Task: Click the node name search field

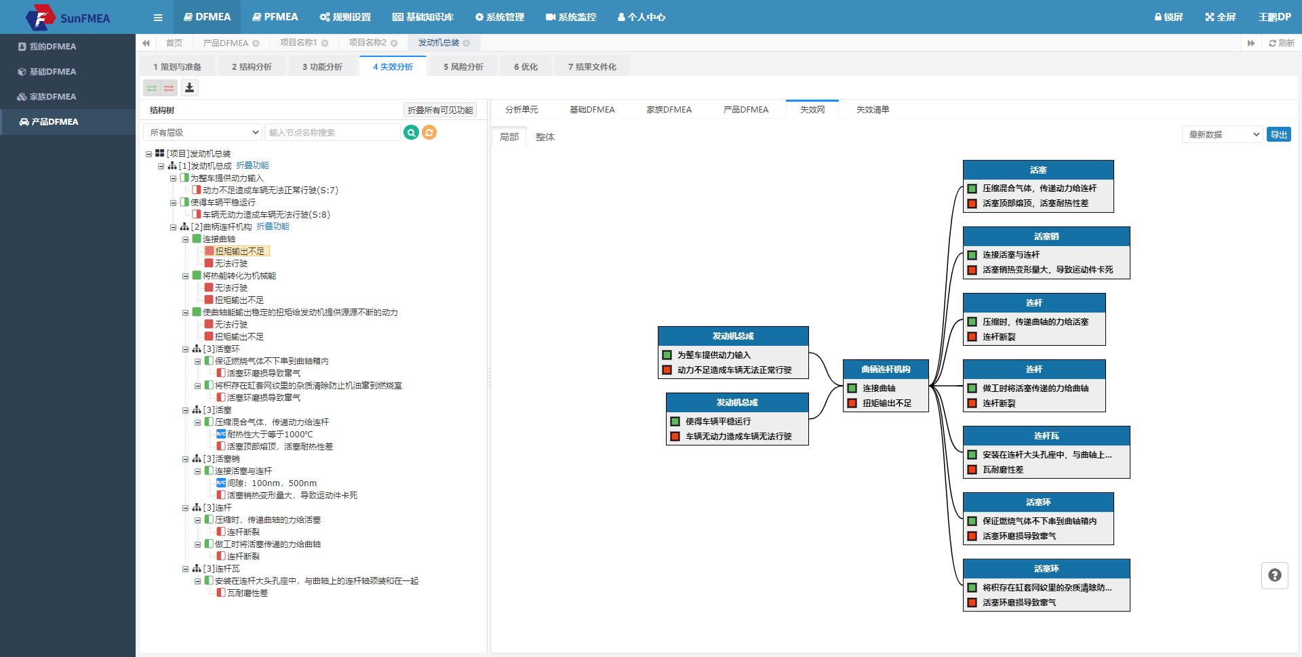Action: [x=332, y=132]
